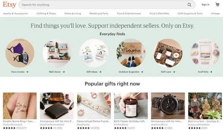Click the Sign in link
223x130 pixels.
205,5
